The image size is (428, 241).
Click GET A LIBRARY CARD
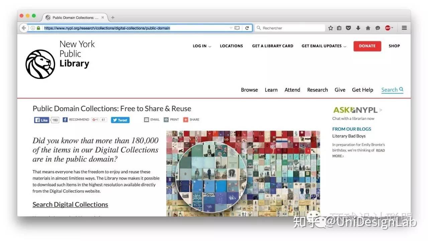pyautogui.click(x=273, y=46)
